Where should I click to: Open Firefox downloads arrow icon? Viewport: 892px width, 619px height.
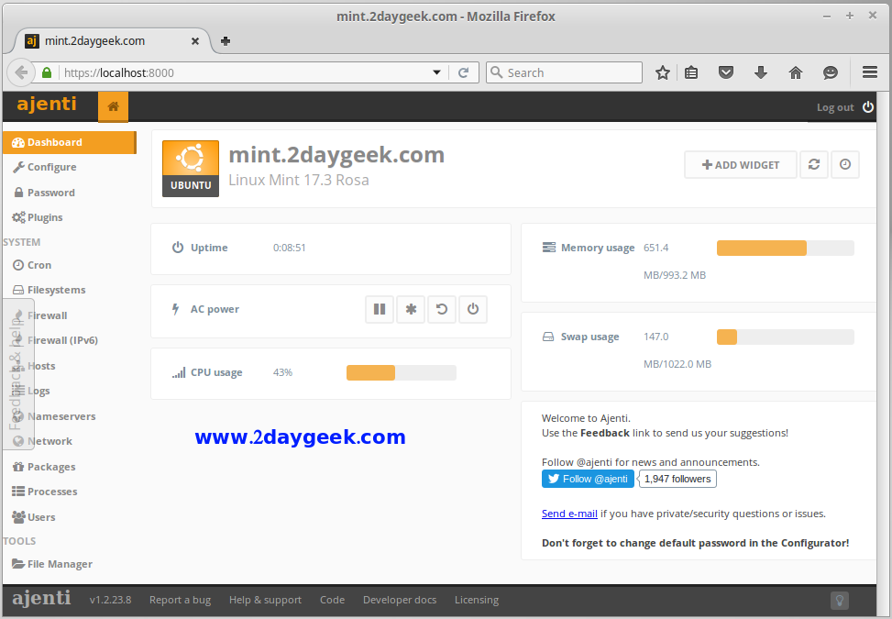click(761, 72)
